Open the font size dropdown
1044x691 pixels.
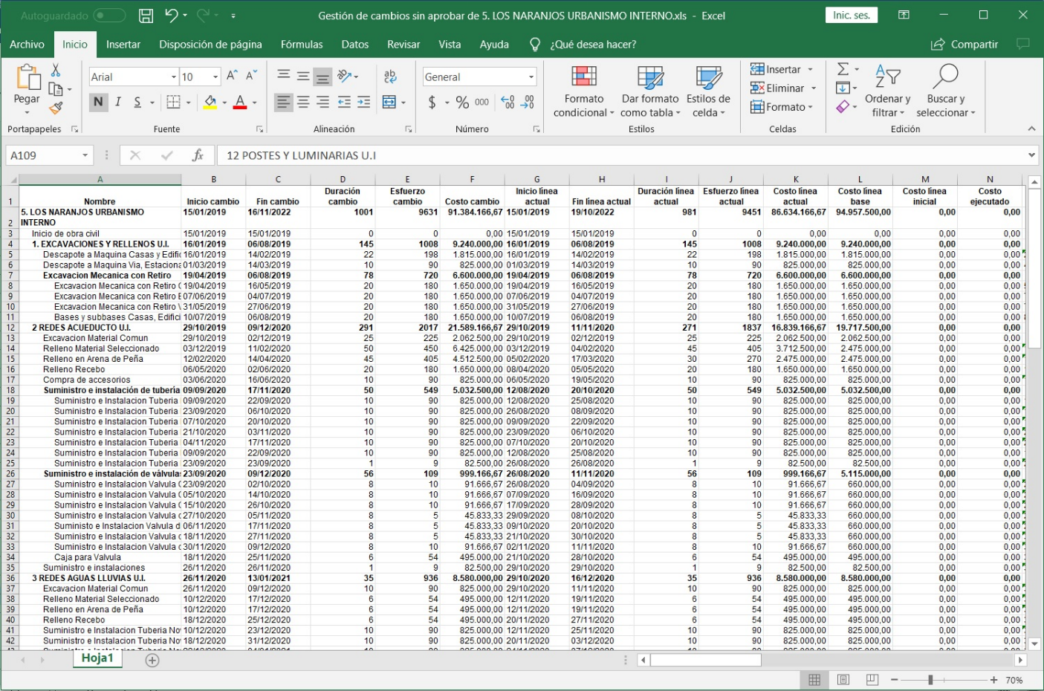tap(215, 77)
